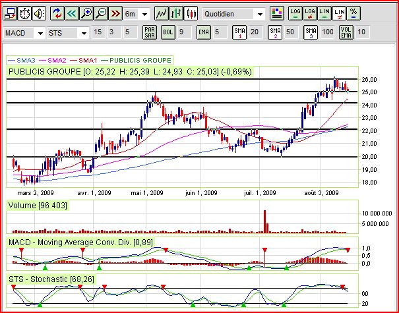The height and width of the screenshot is (313, 399).
Task: Edit the stochastic field showing 3
Action: click(114, 32)
